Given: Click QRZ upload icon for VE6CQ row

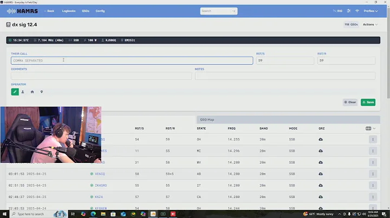Looking at the screenshot, I should tap(321, 174).
